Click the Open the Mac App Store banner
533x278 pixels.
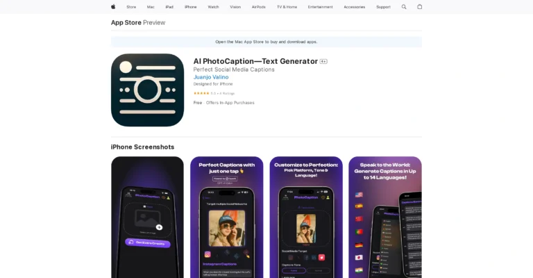click(266, 42)
